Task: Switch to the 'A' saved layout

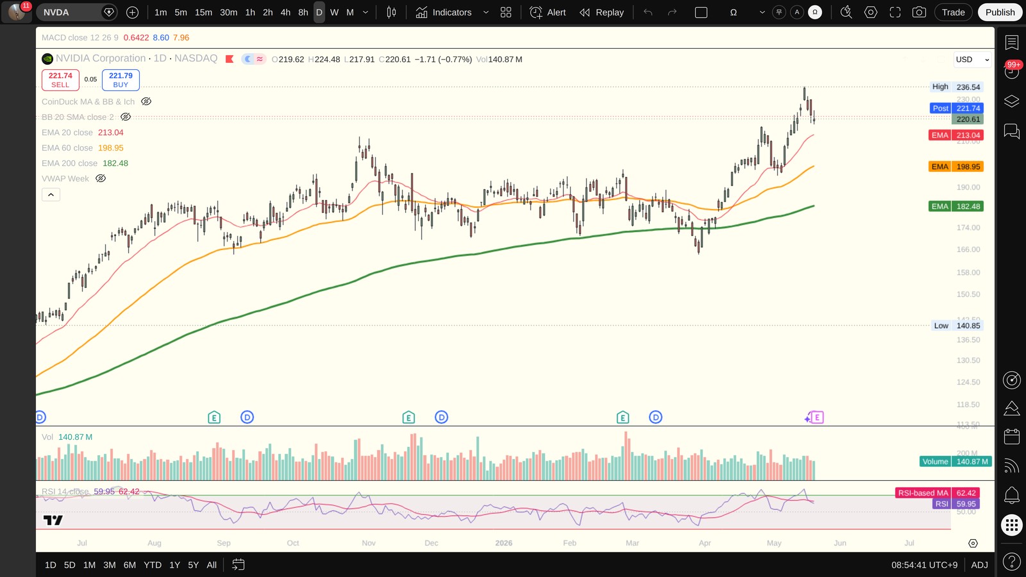Action: 797,12
